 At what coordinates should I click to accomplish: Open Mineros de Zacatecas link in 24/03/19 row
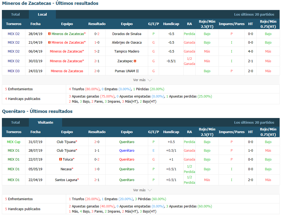pyautogui.click(x=67, y=71)
